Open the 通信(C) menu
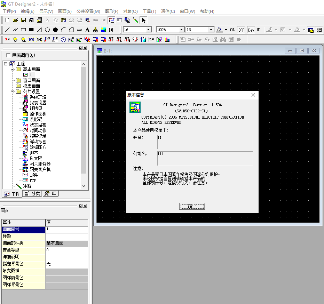Viewport: 324px width, 304px height. (168, 11)
